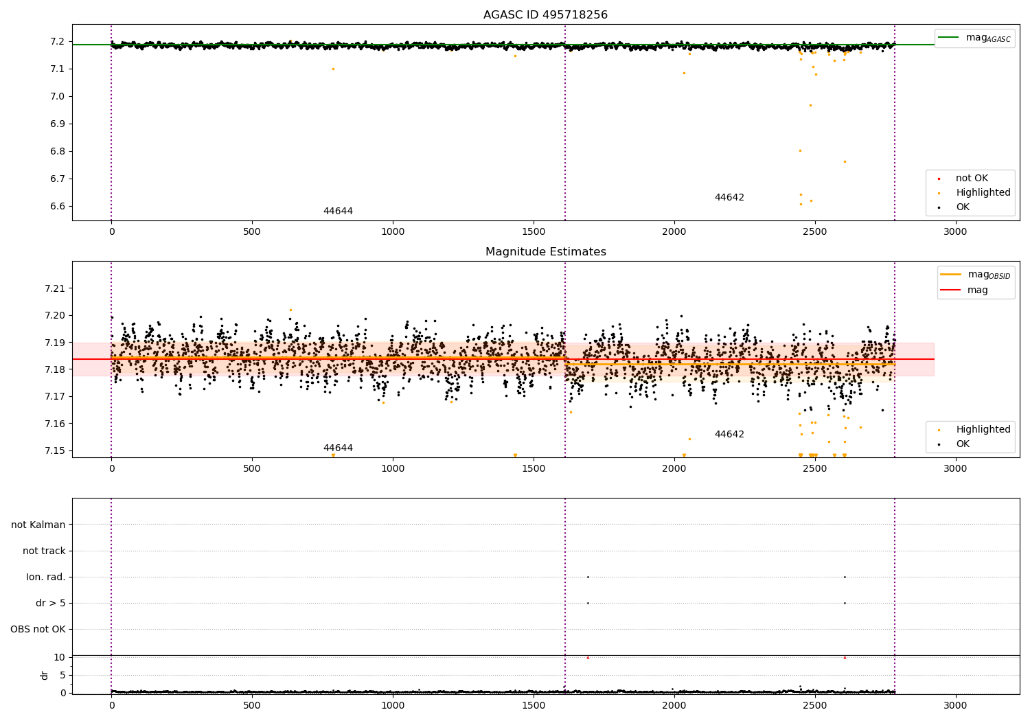Click the dr > 5 flag dot near time 2600

click(845, 604)
